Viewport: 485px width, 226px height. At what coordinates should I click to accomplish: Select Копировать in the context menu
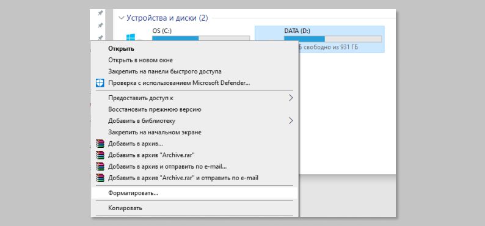(125, 208)
